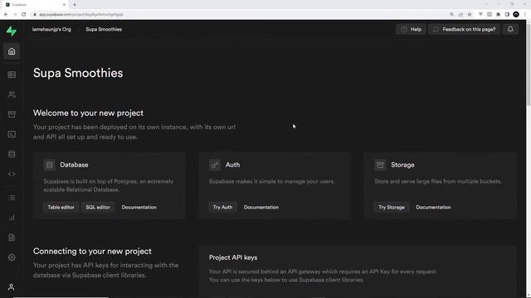Image resolution: width=531 pixels, height=298 pixels.
Task: Open the Reports bar chart sidebar icon
Action: point(12,218)
